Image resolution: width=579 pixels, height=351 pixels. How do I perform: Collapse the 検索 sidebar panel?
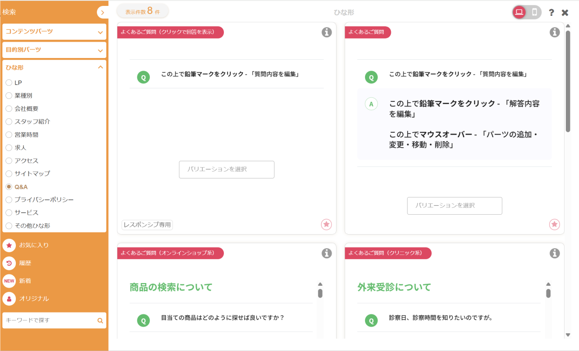[103, 12]
